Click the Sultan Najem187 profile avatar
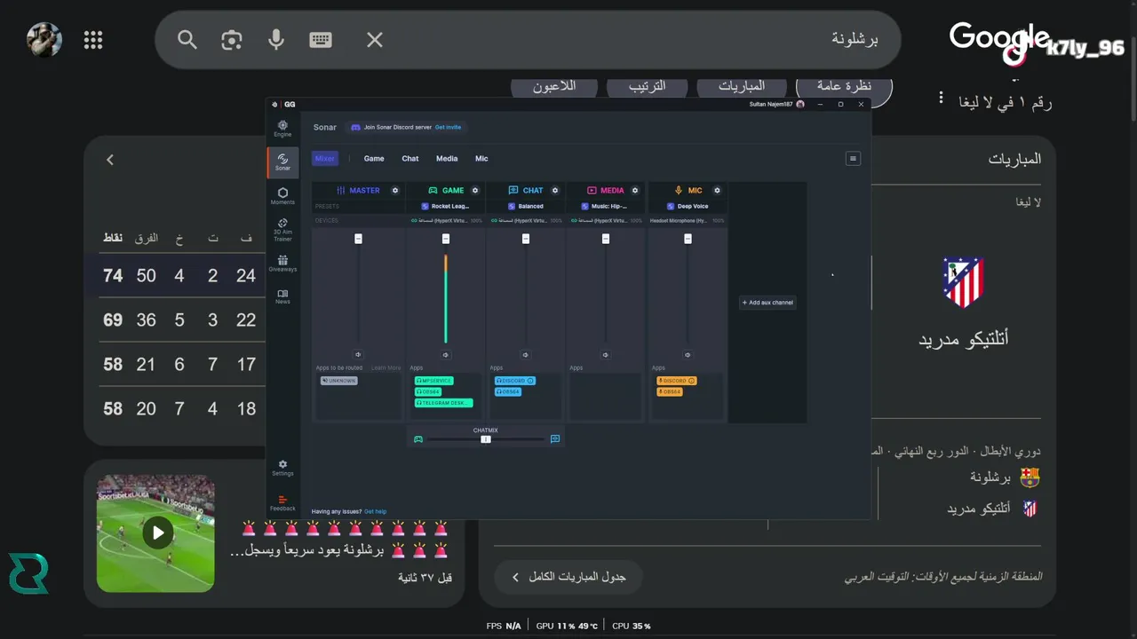 800,104
